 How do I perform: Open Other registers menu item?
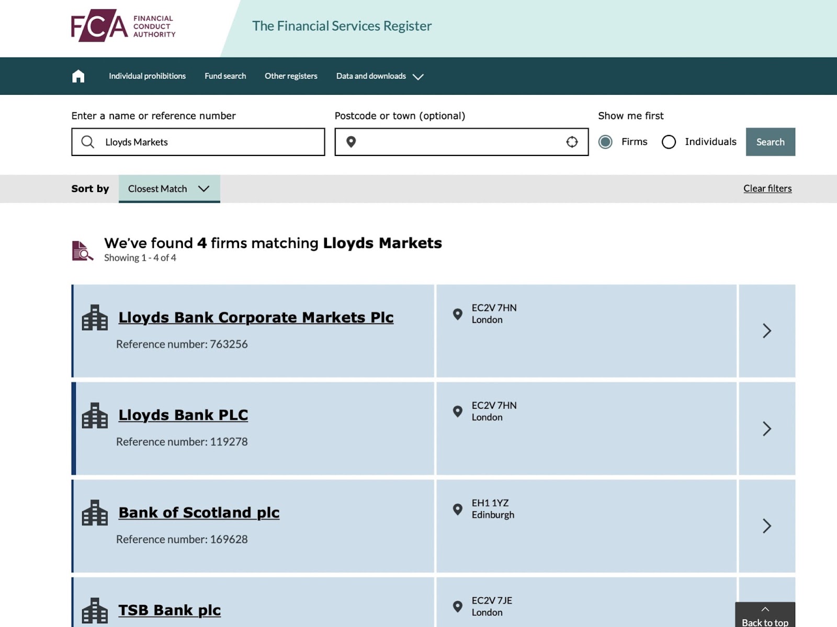[x=291, y=76]
